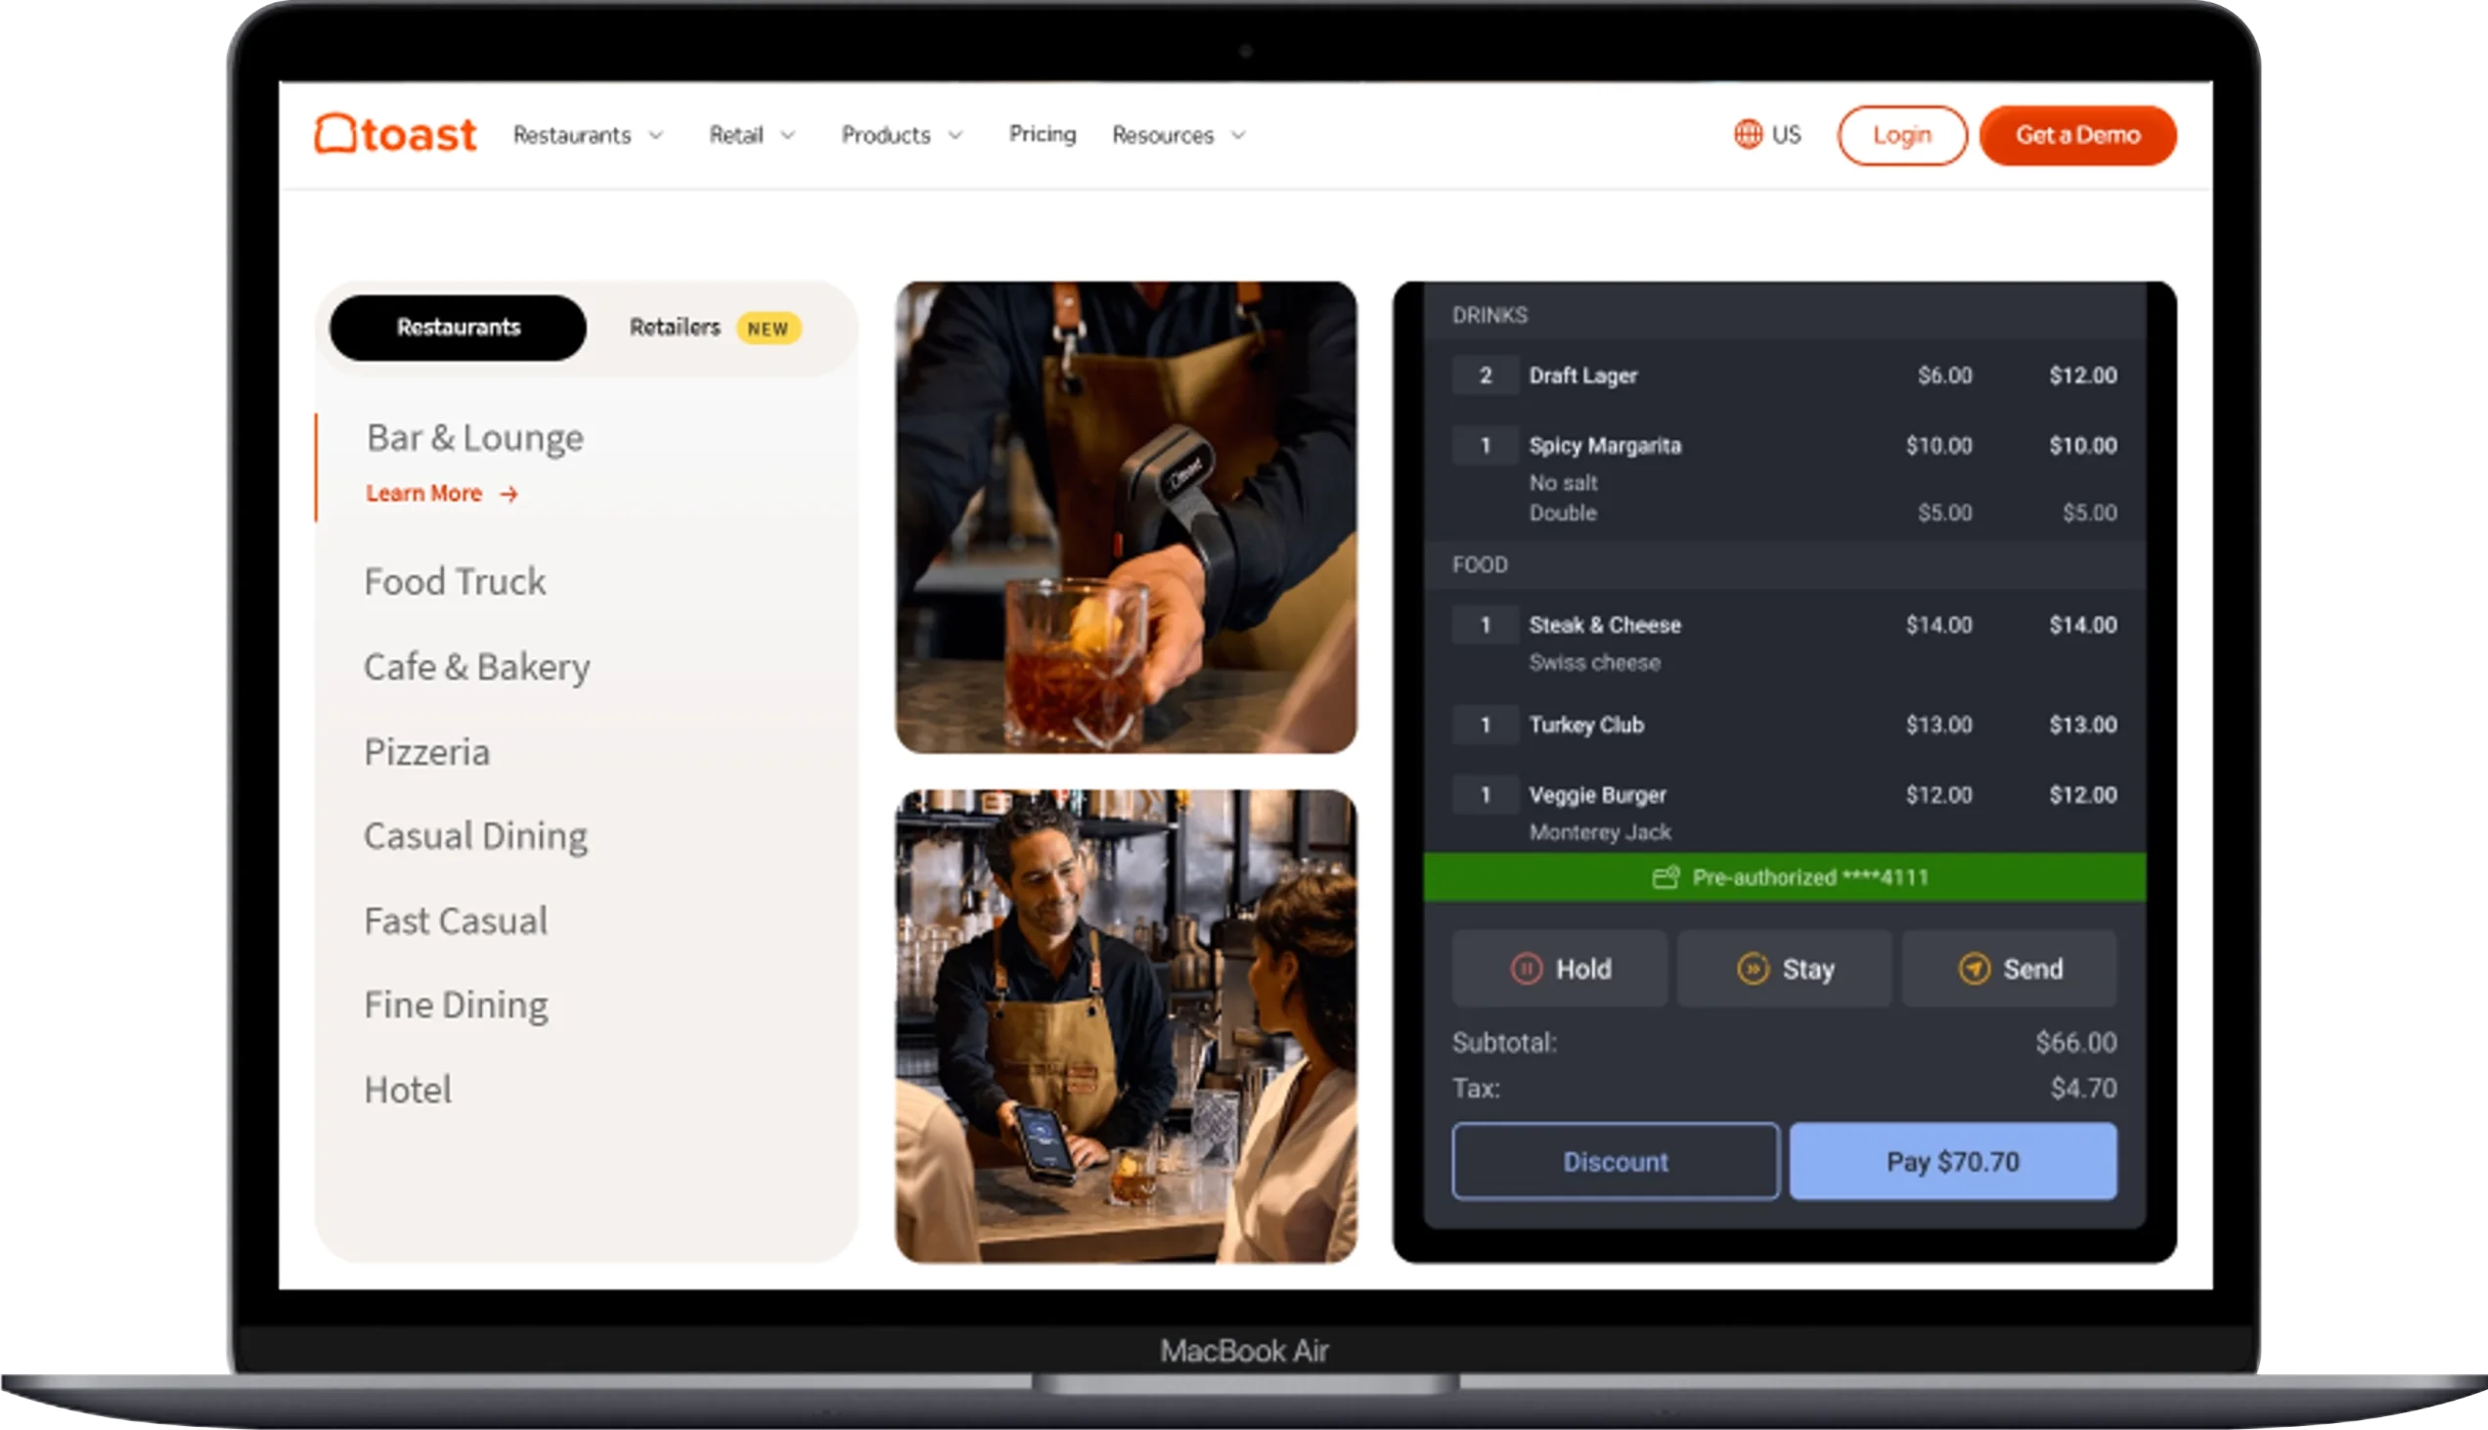Open the bartender handheld photo
Image resolution: width=2488 pixels, height=1430 pixels.
tap(1127, 517)
